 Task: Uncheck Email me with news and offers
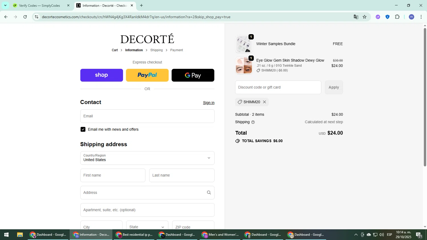83,129
